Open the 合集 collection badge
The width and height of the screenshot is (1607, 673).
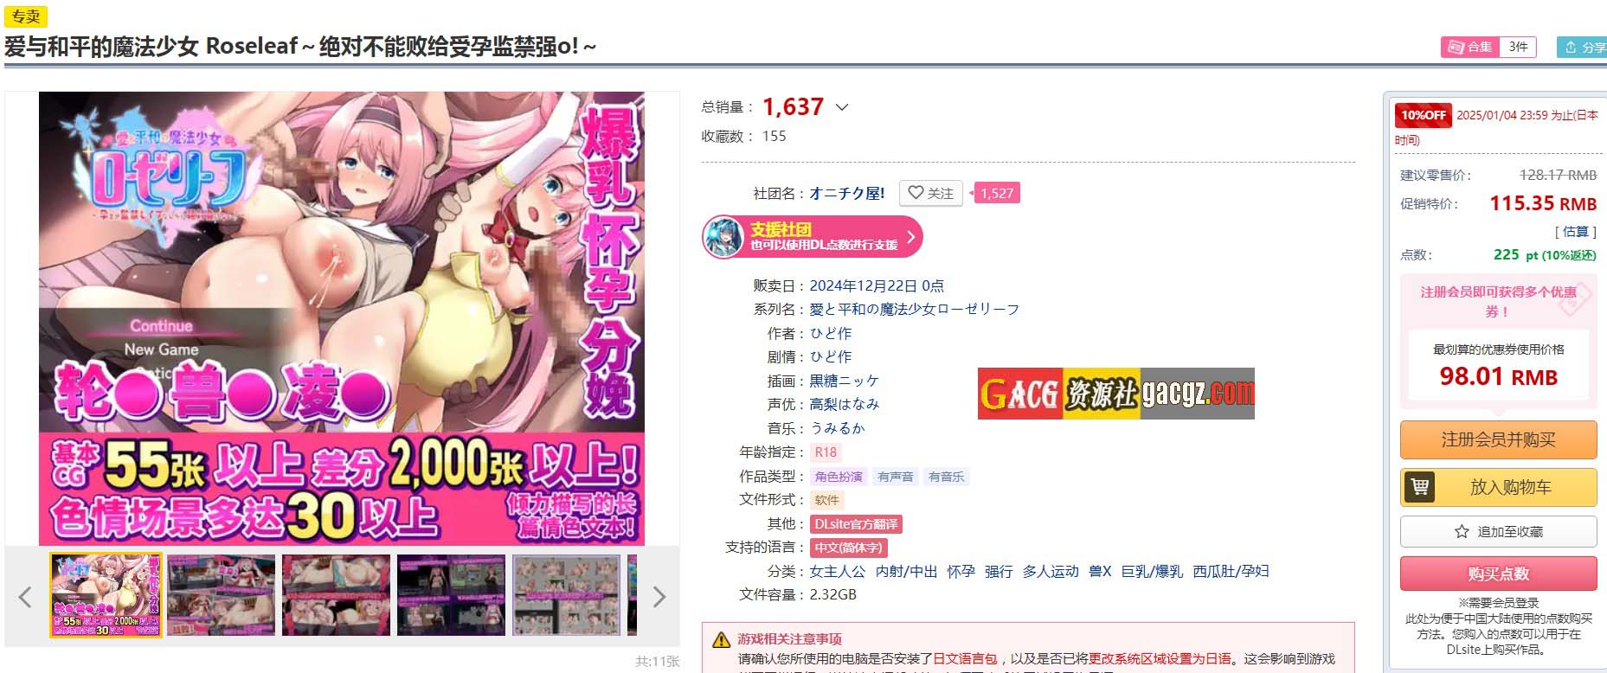pos(1488,47)
